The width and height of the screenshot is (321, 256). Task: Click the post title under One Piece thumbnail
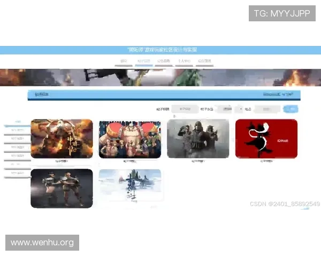click(129, 161)
